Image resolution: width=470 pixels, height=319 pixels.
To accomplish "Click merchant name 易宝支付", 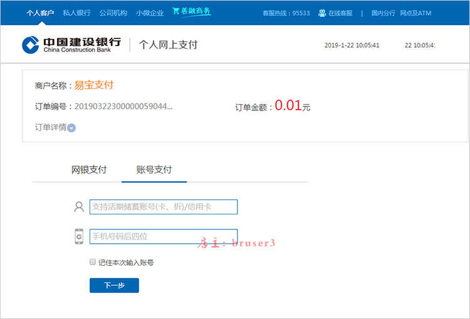I will (94, 85).
